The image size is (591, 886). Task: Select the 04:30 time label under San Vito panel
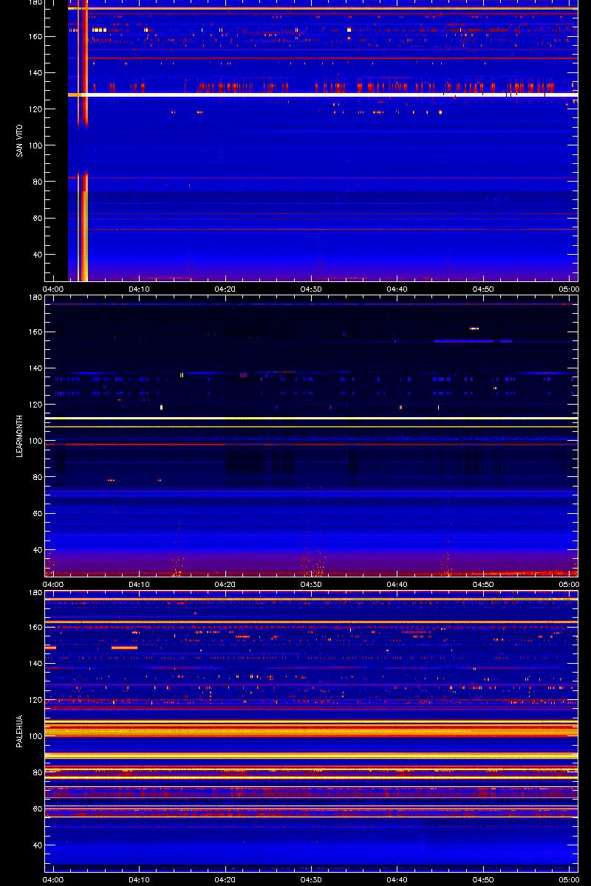coord(312,289)
